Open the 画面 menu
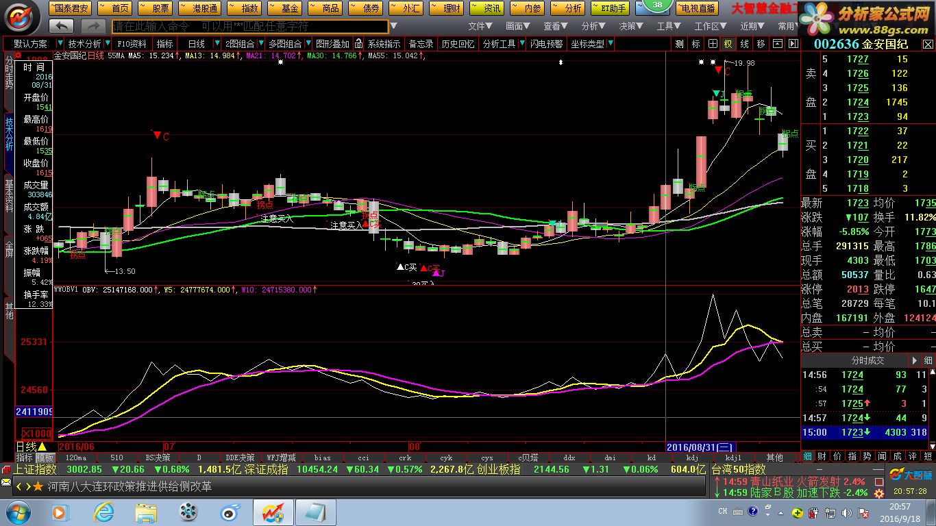936x526 pixels. tap(518, 27)
